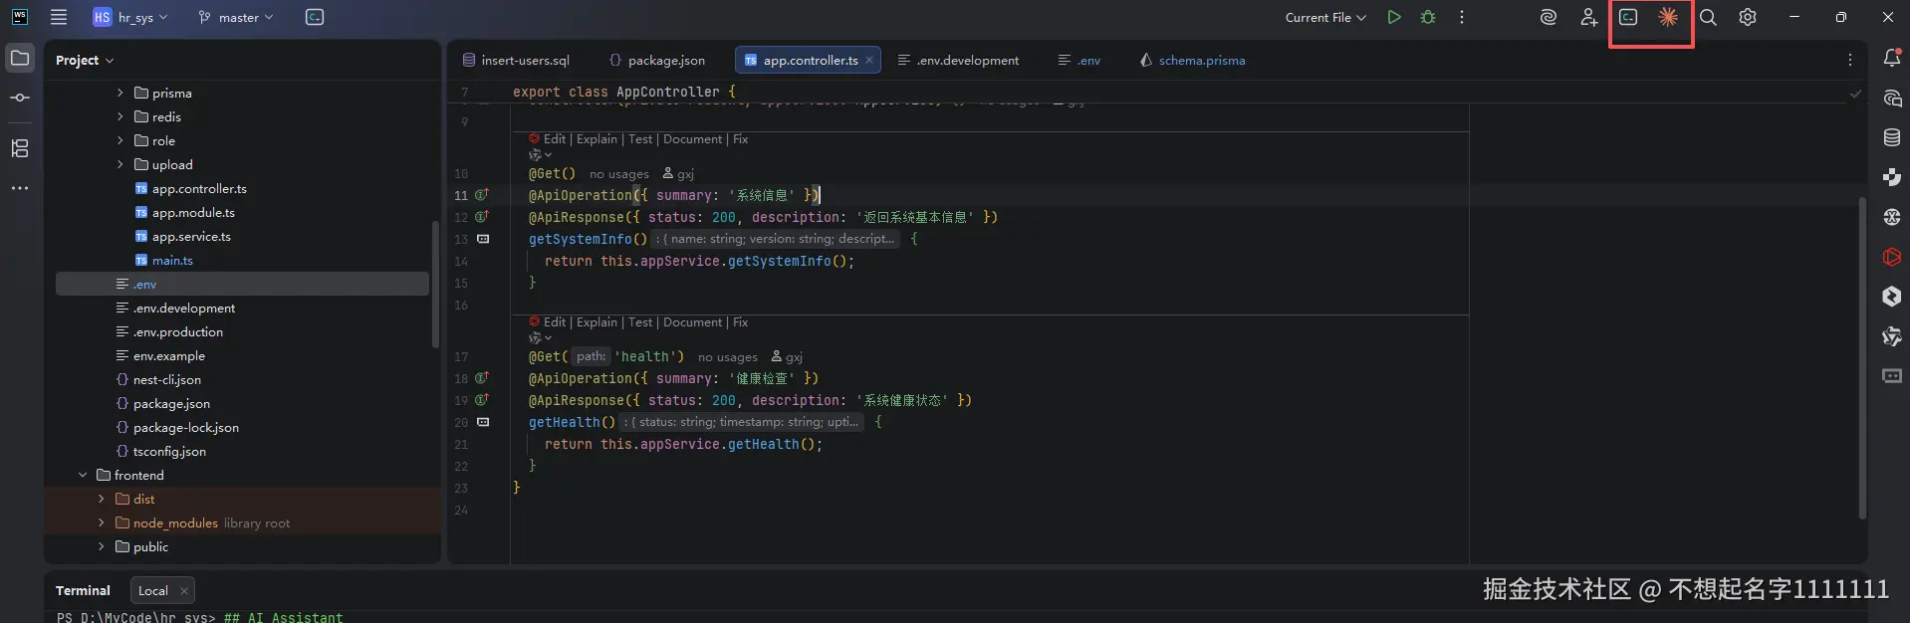Expand the upload folder
Screen dimensions: 1910x623
[120, 164]
